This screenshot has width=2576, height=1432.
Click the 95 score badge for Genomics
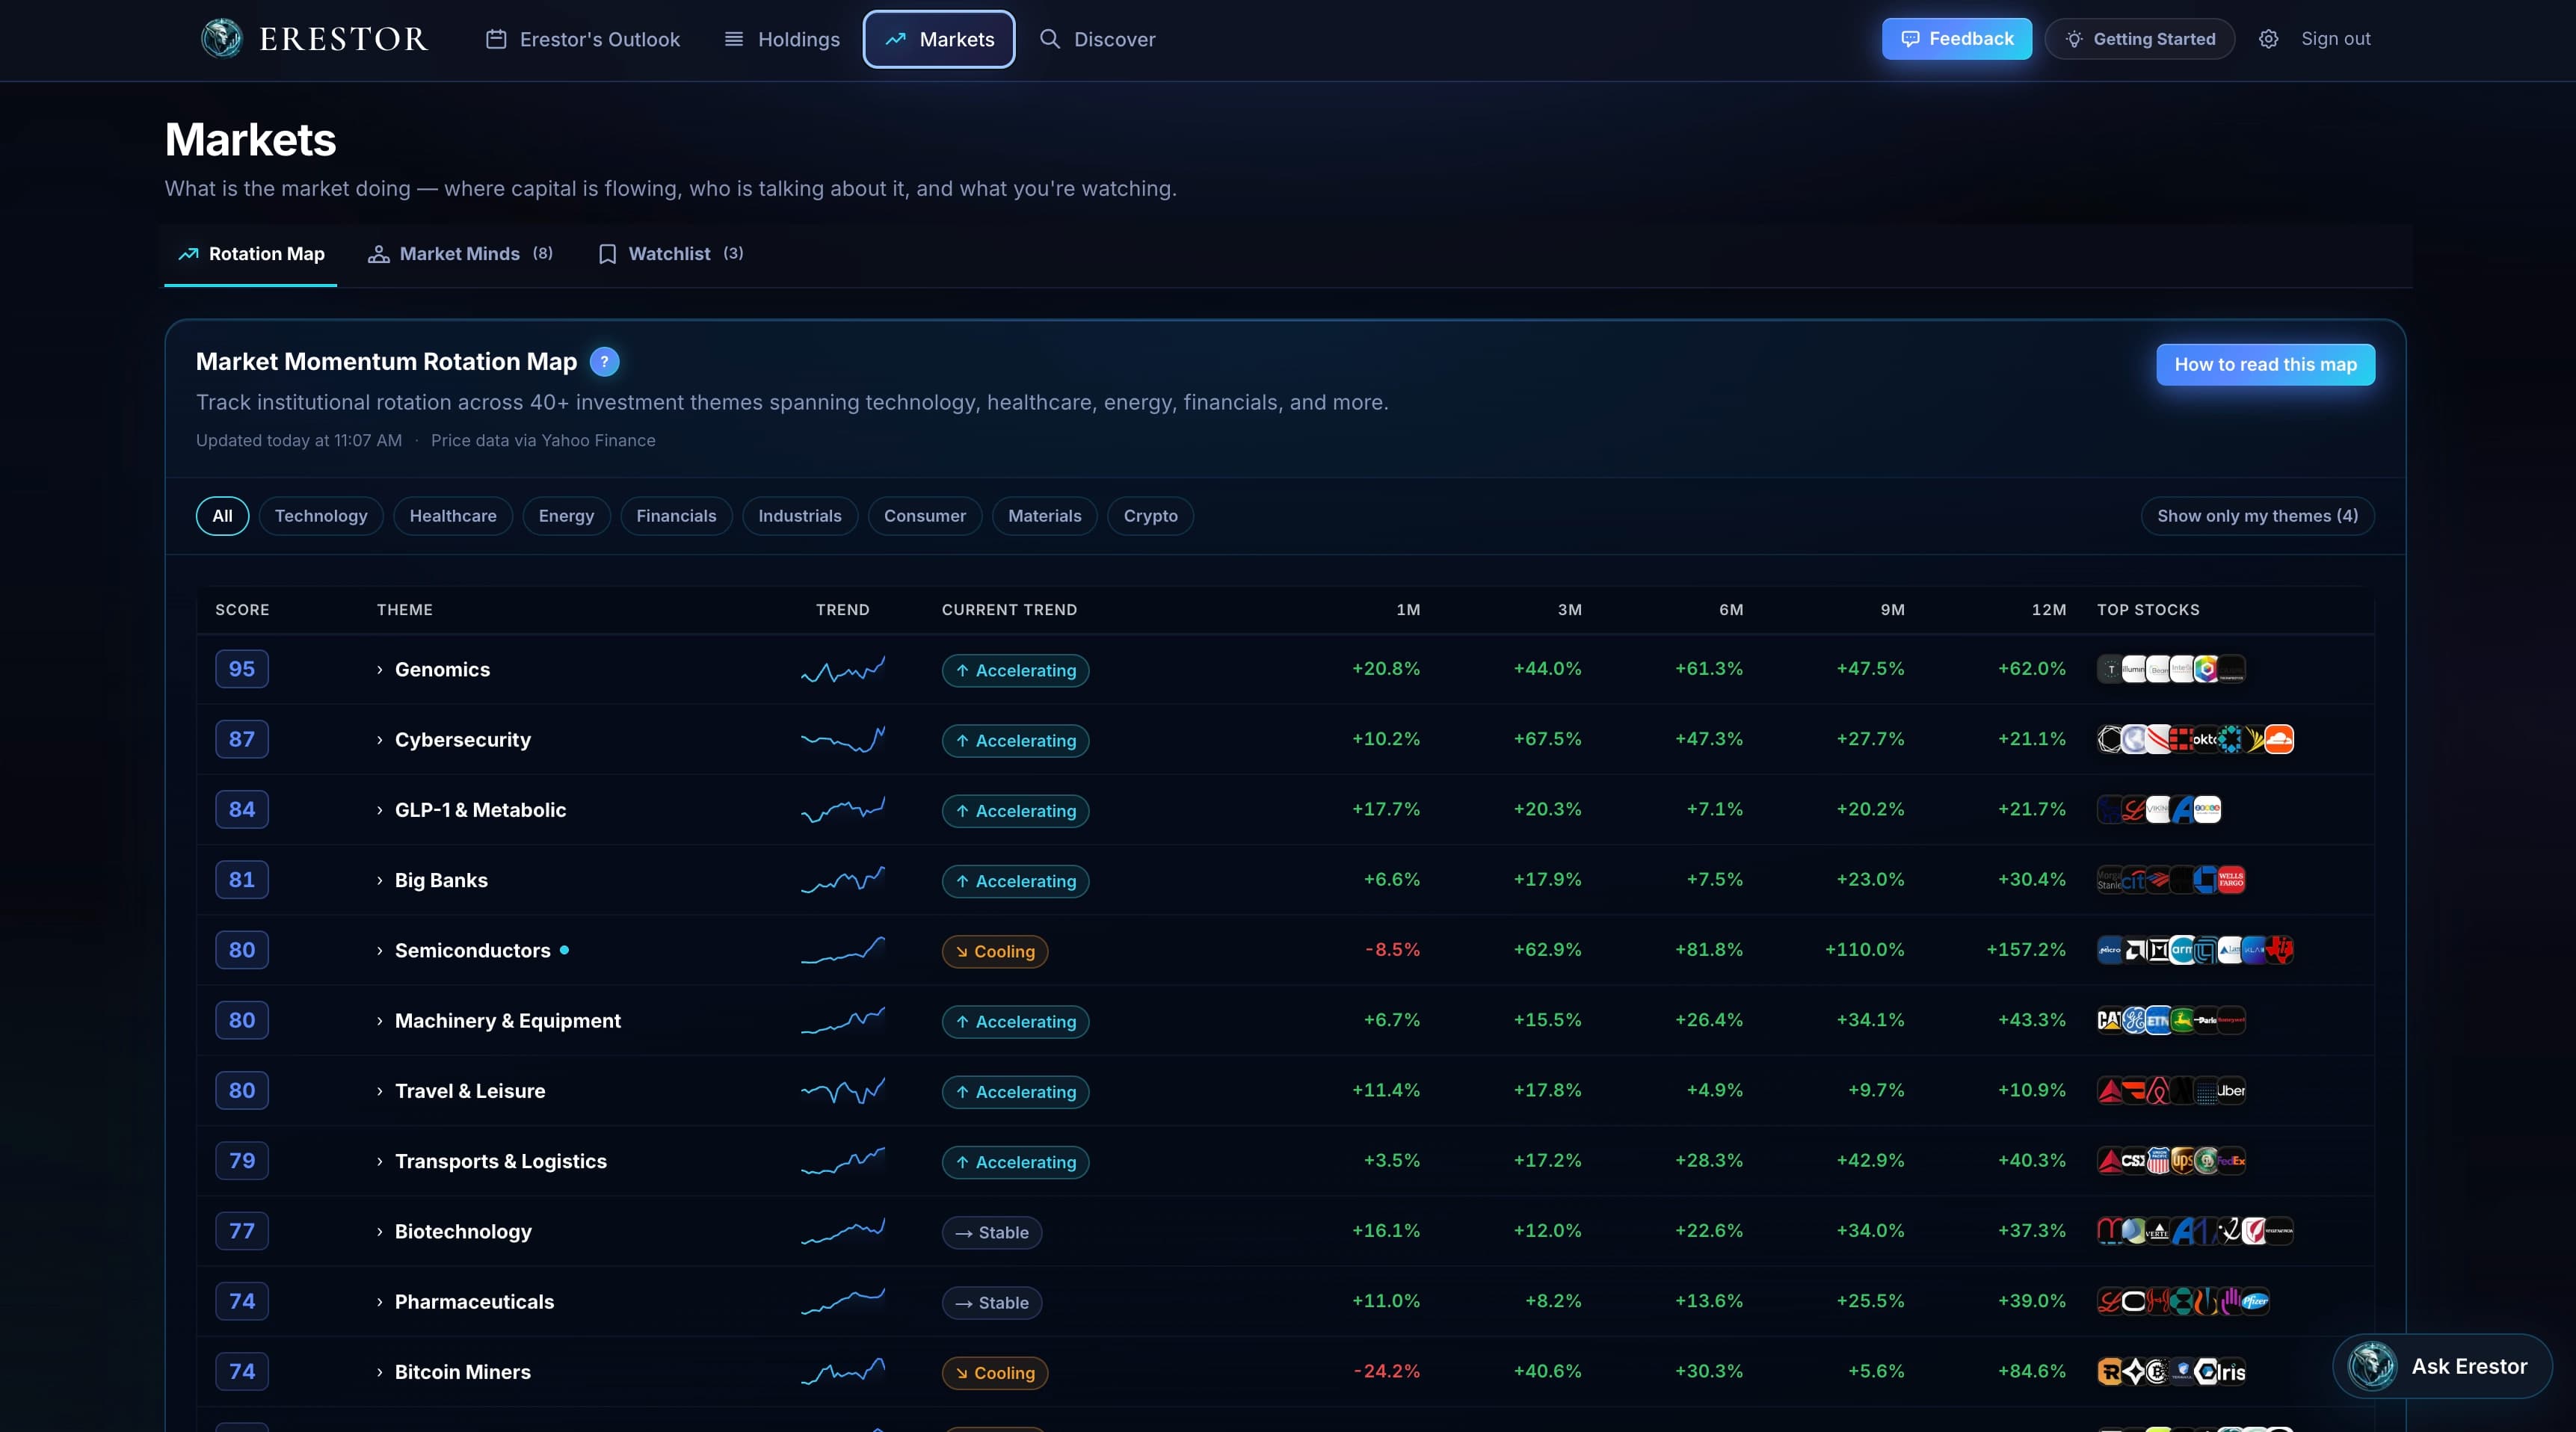[x=242, y=669]
